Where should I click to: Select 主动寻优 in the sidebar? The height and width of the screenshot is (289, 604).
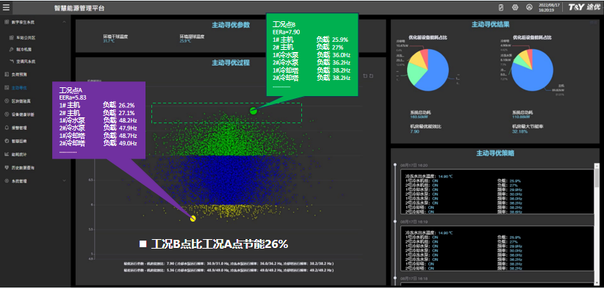point(19,87)
